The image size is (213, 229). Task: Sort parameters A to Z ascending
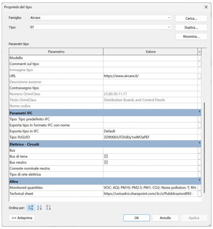(40, 208)
